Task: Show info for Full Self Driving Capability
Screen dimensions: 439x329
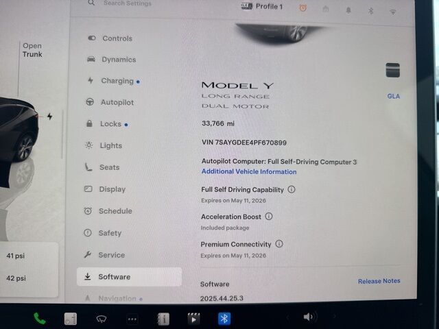Action: tap(292, 189)
